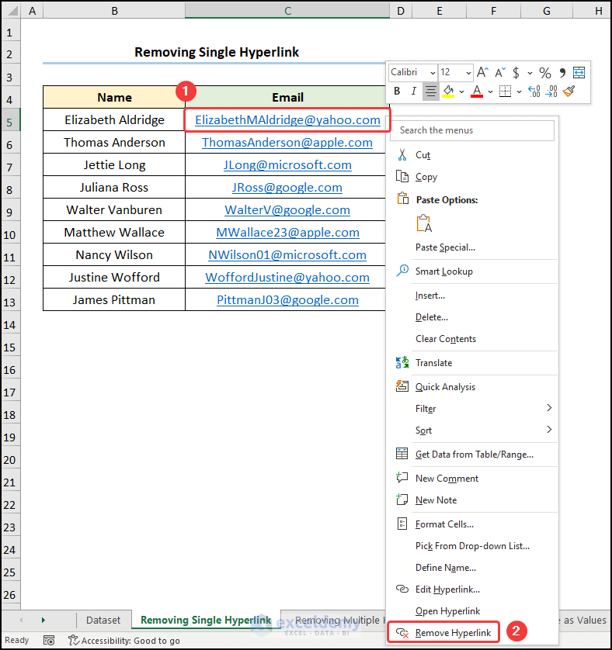Image resolution: width=612 pixels, height=650 pixels.
Task: Click the ThomasAnderson@apple.com email link
Action: pos(287,142)
